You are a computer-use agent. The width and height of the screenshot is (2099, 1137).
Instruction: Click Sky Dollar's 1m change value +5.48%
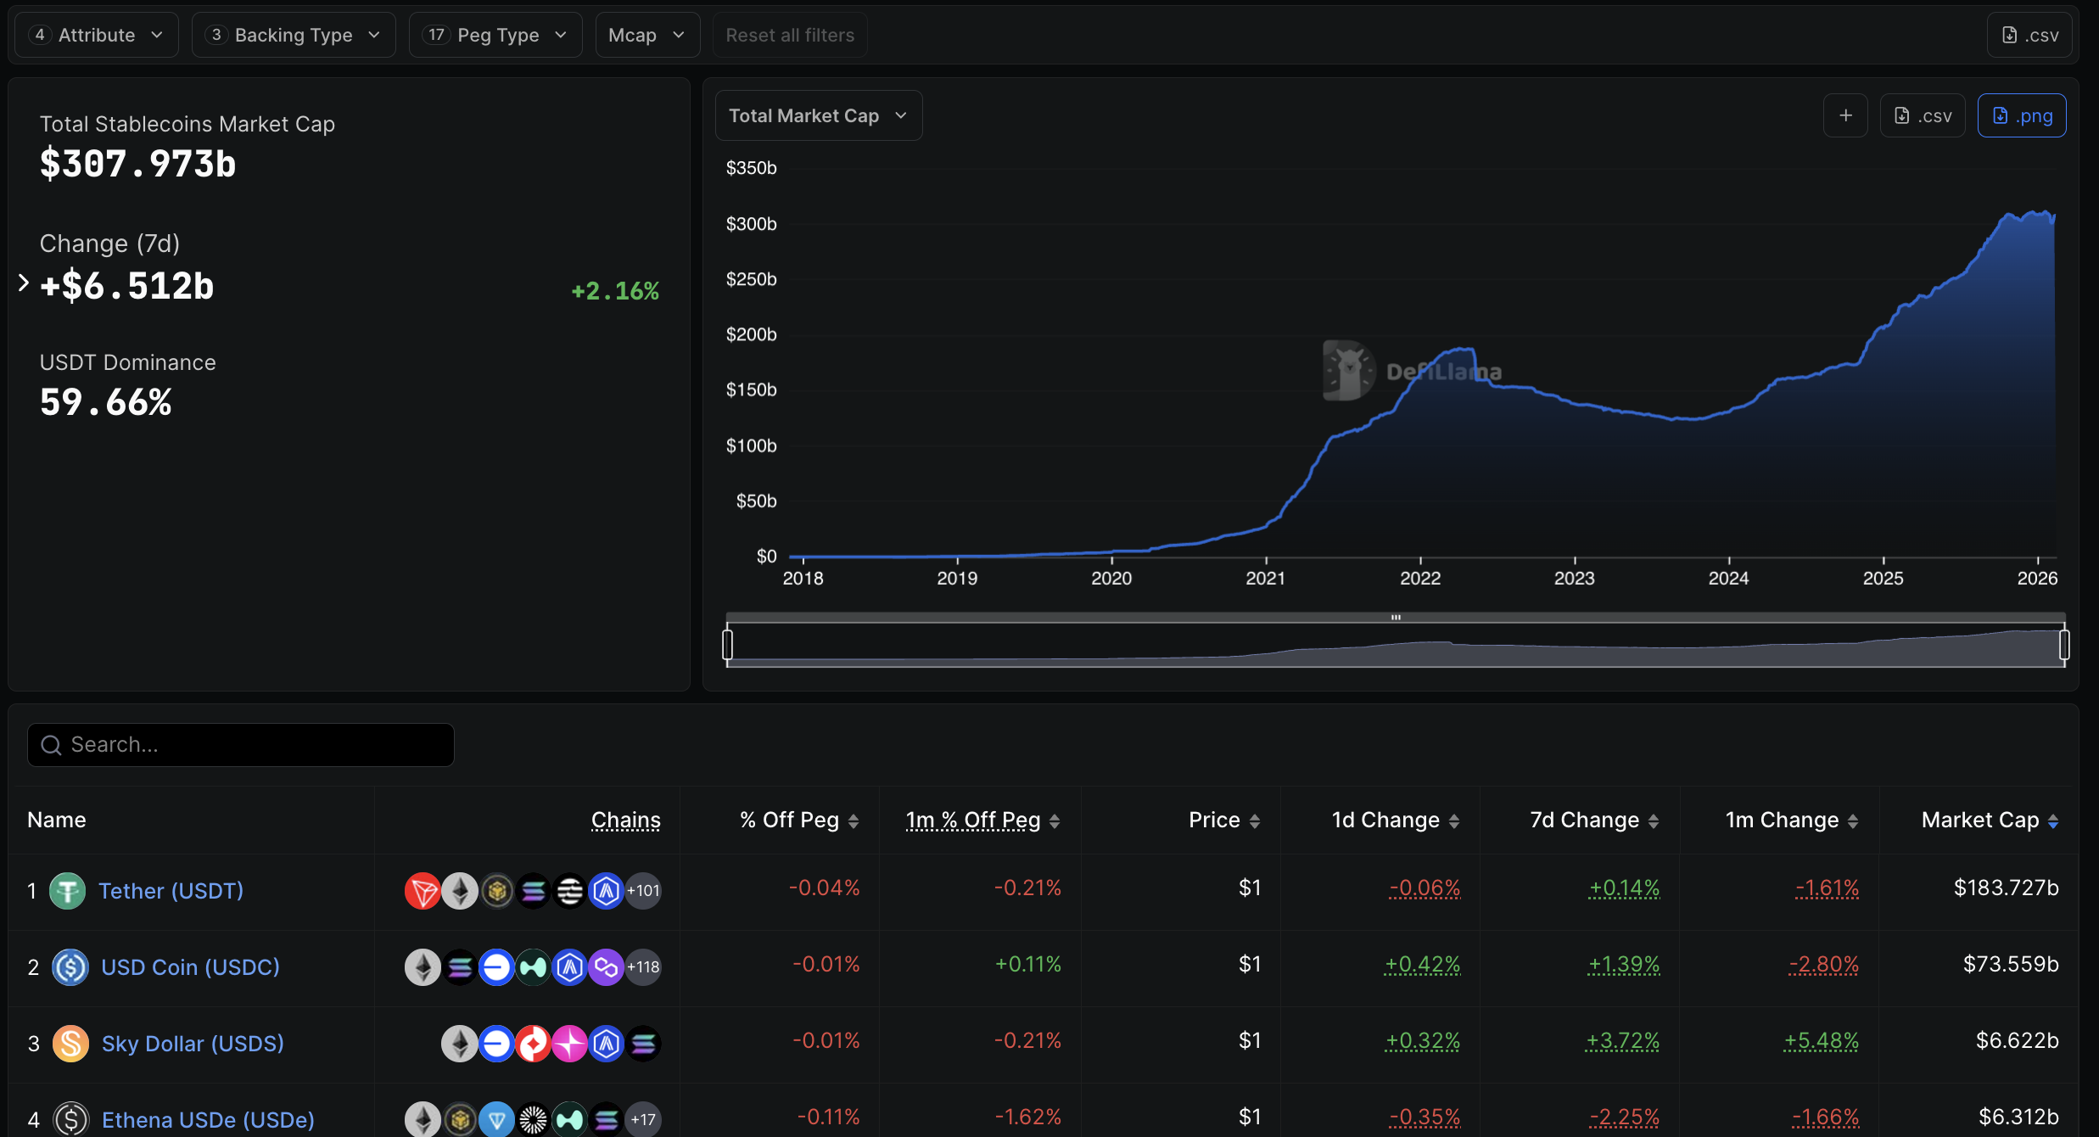pyautogui.click(x=1822, y=1041)
